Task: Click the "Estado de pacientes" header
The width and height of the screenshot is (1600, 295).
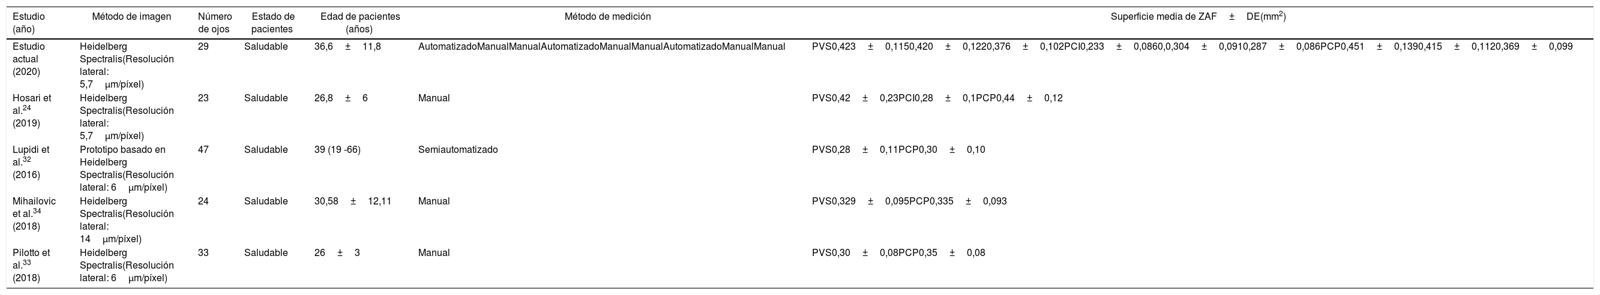Action: (x=269, y=23)
